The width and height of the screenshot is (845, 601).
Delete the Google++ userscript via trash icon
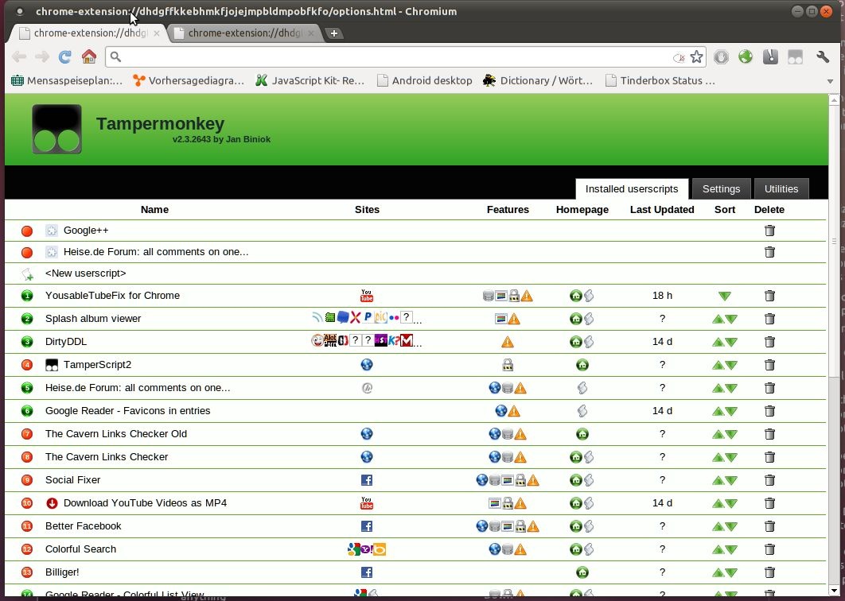coord(769,231)
